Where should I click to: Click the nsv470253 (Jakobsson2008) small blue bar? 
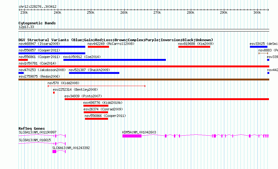tap(21, 73)
